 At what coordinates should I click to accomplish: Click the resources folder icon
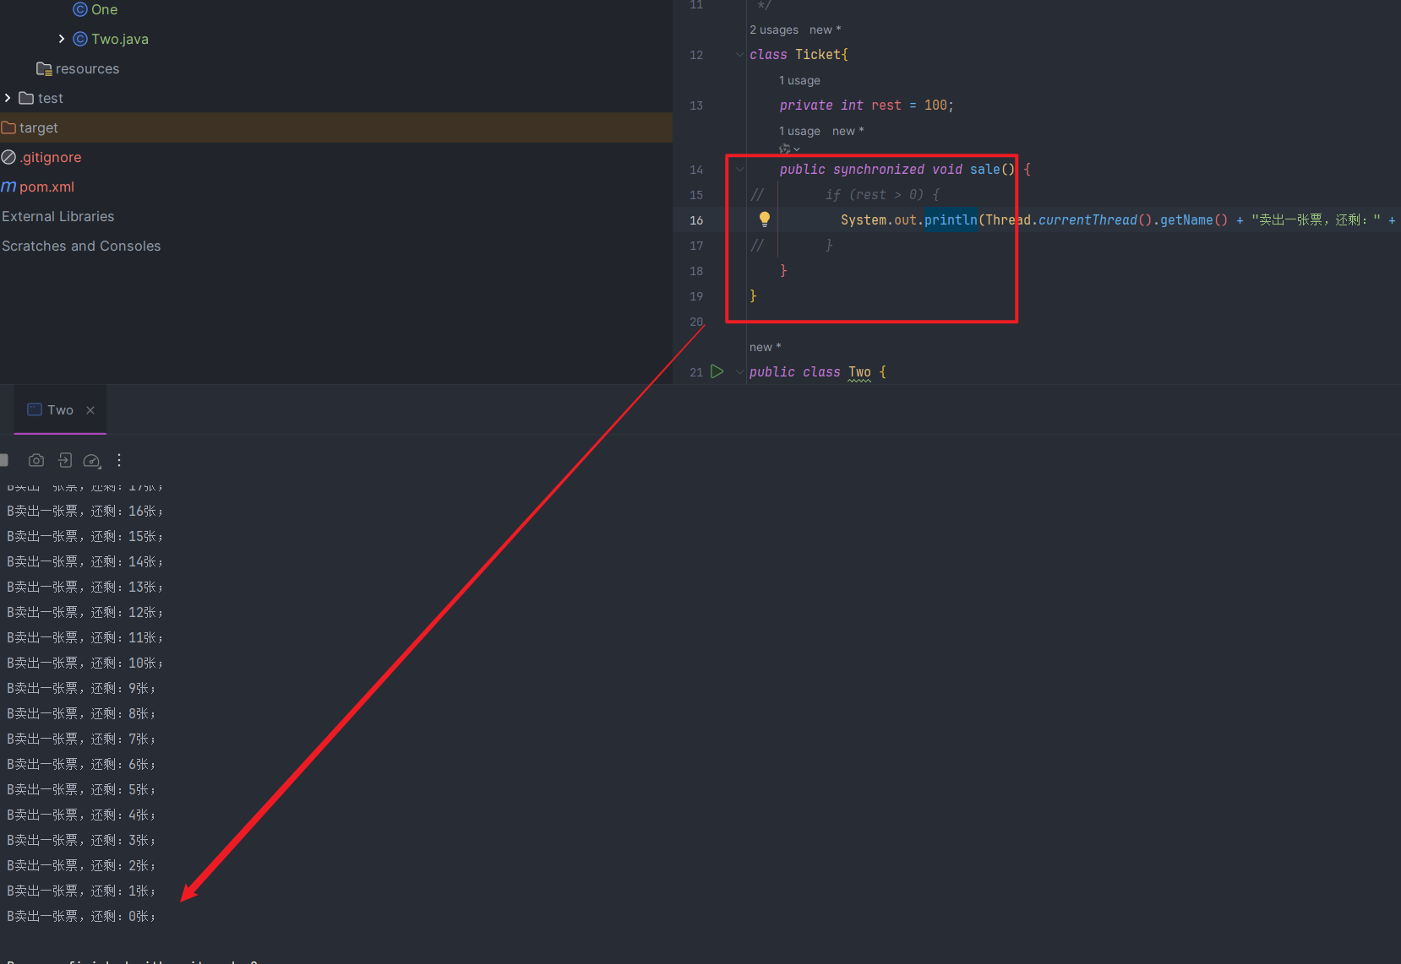click(x=45, y=68)
